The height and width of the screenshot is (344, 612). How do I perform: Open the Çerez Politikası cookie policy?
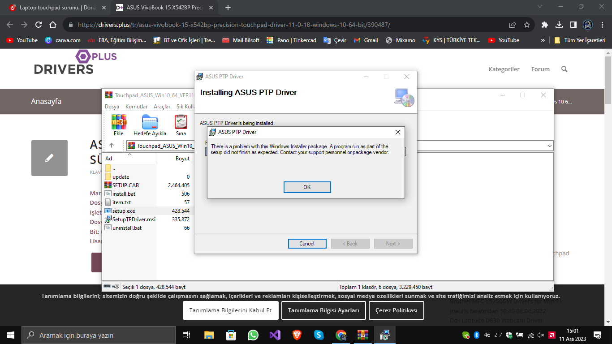pyautogui.click(x=397, y=310)
